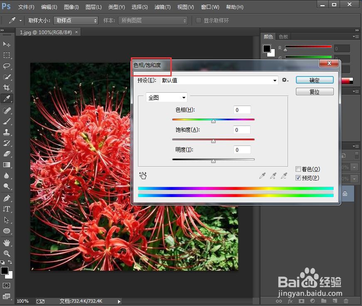Toggle the 显示取样环 checkbox
362x306 pixels.
(x=198, y=20)
